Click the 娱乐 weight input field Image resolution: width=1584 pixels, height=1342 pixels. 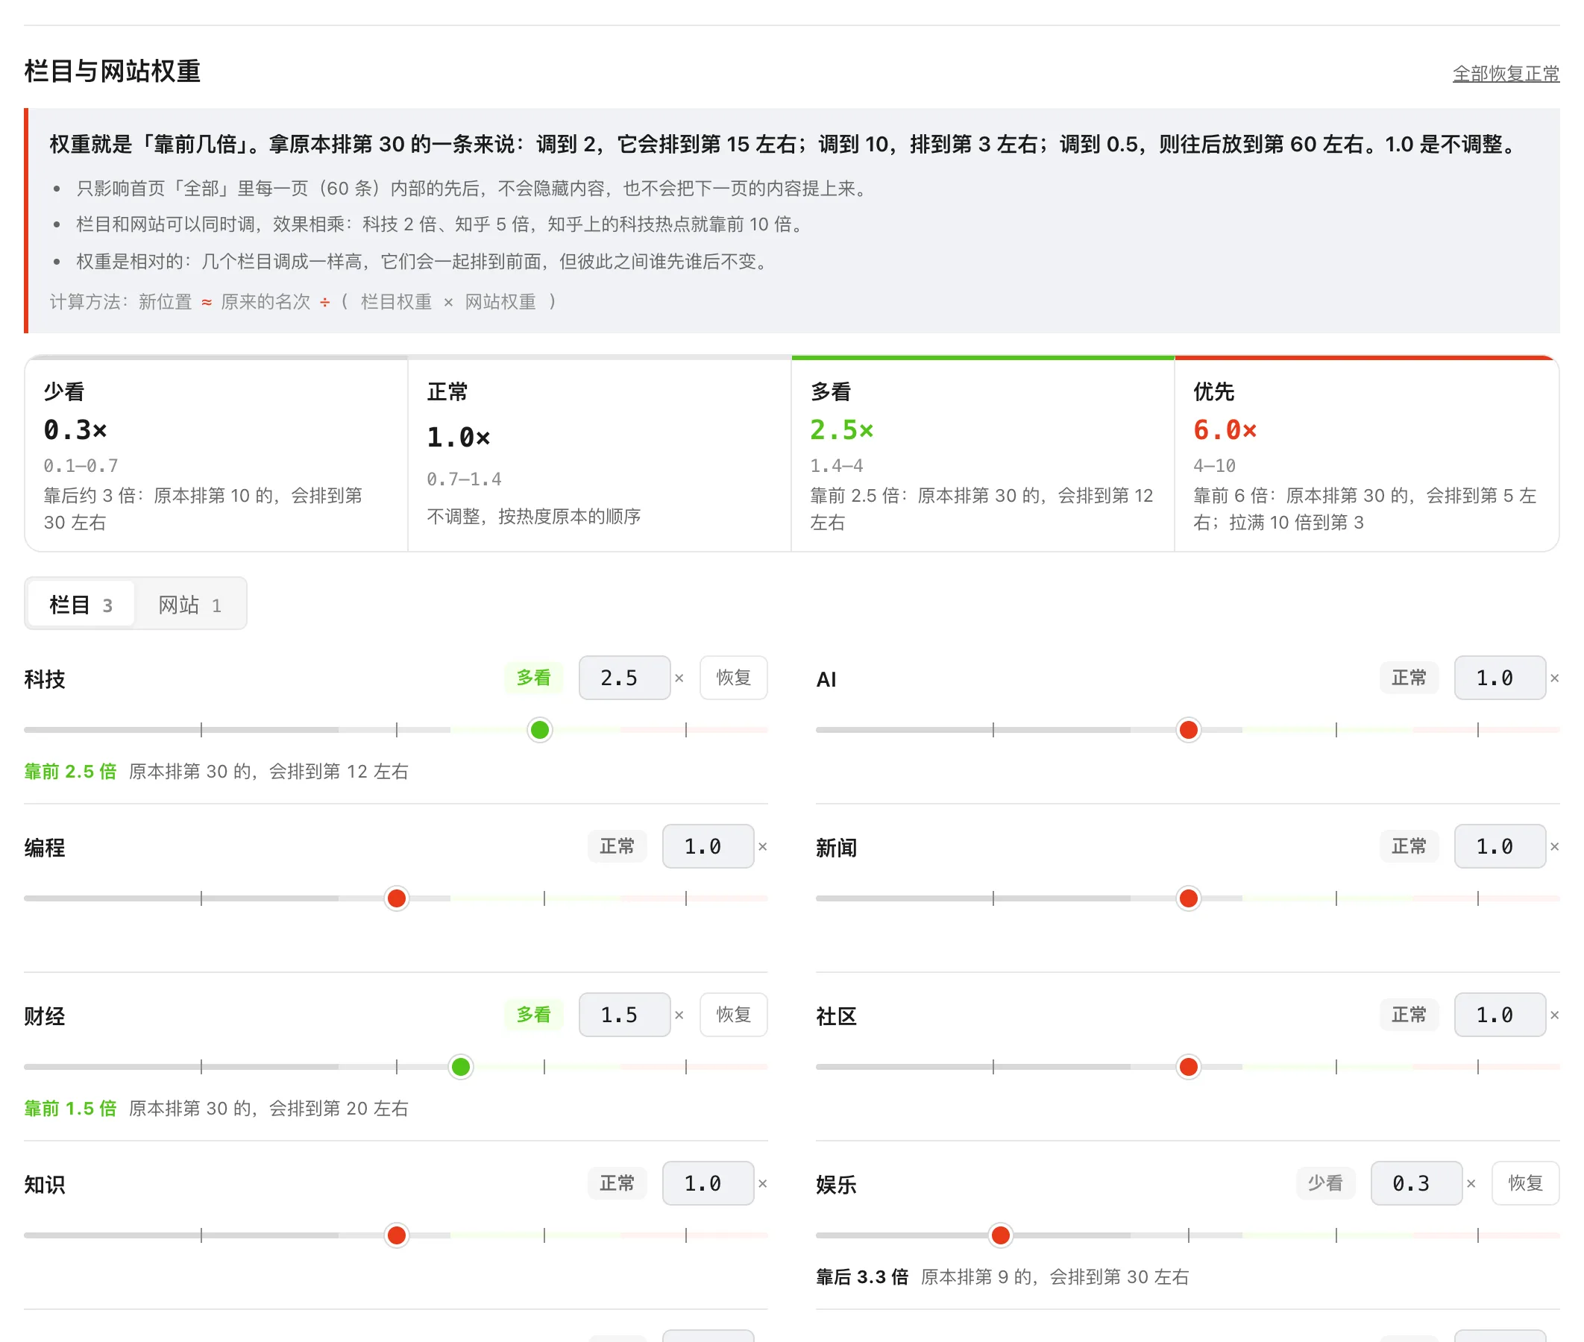point(1416,1183)
